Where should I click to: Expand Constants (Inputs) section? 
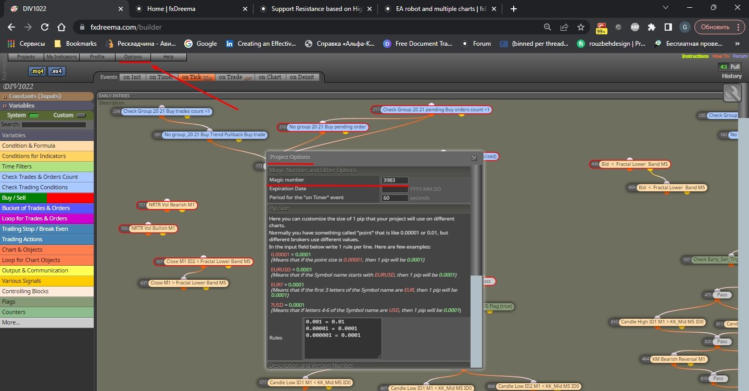pos(47,96)
